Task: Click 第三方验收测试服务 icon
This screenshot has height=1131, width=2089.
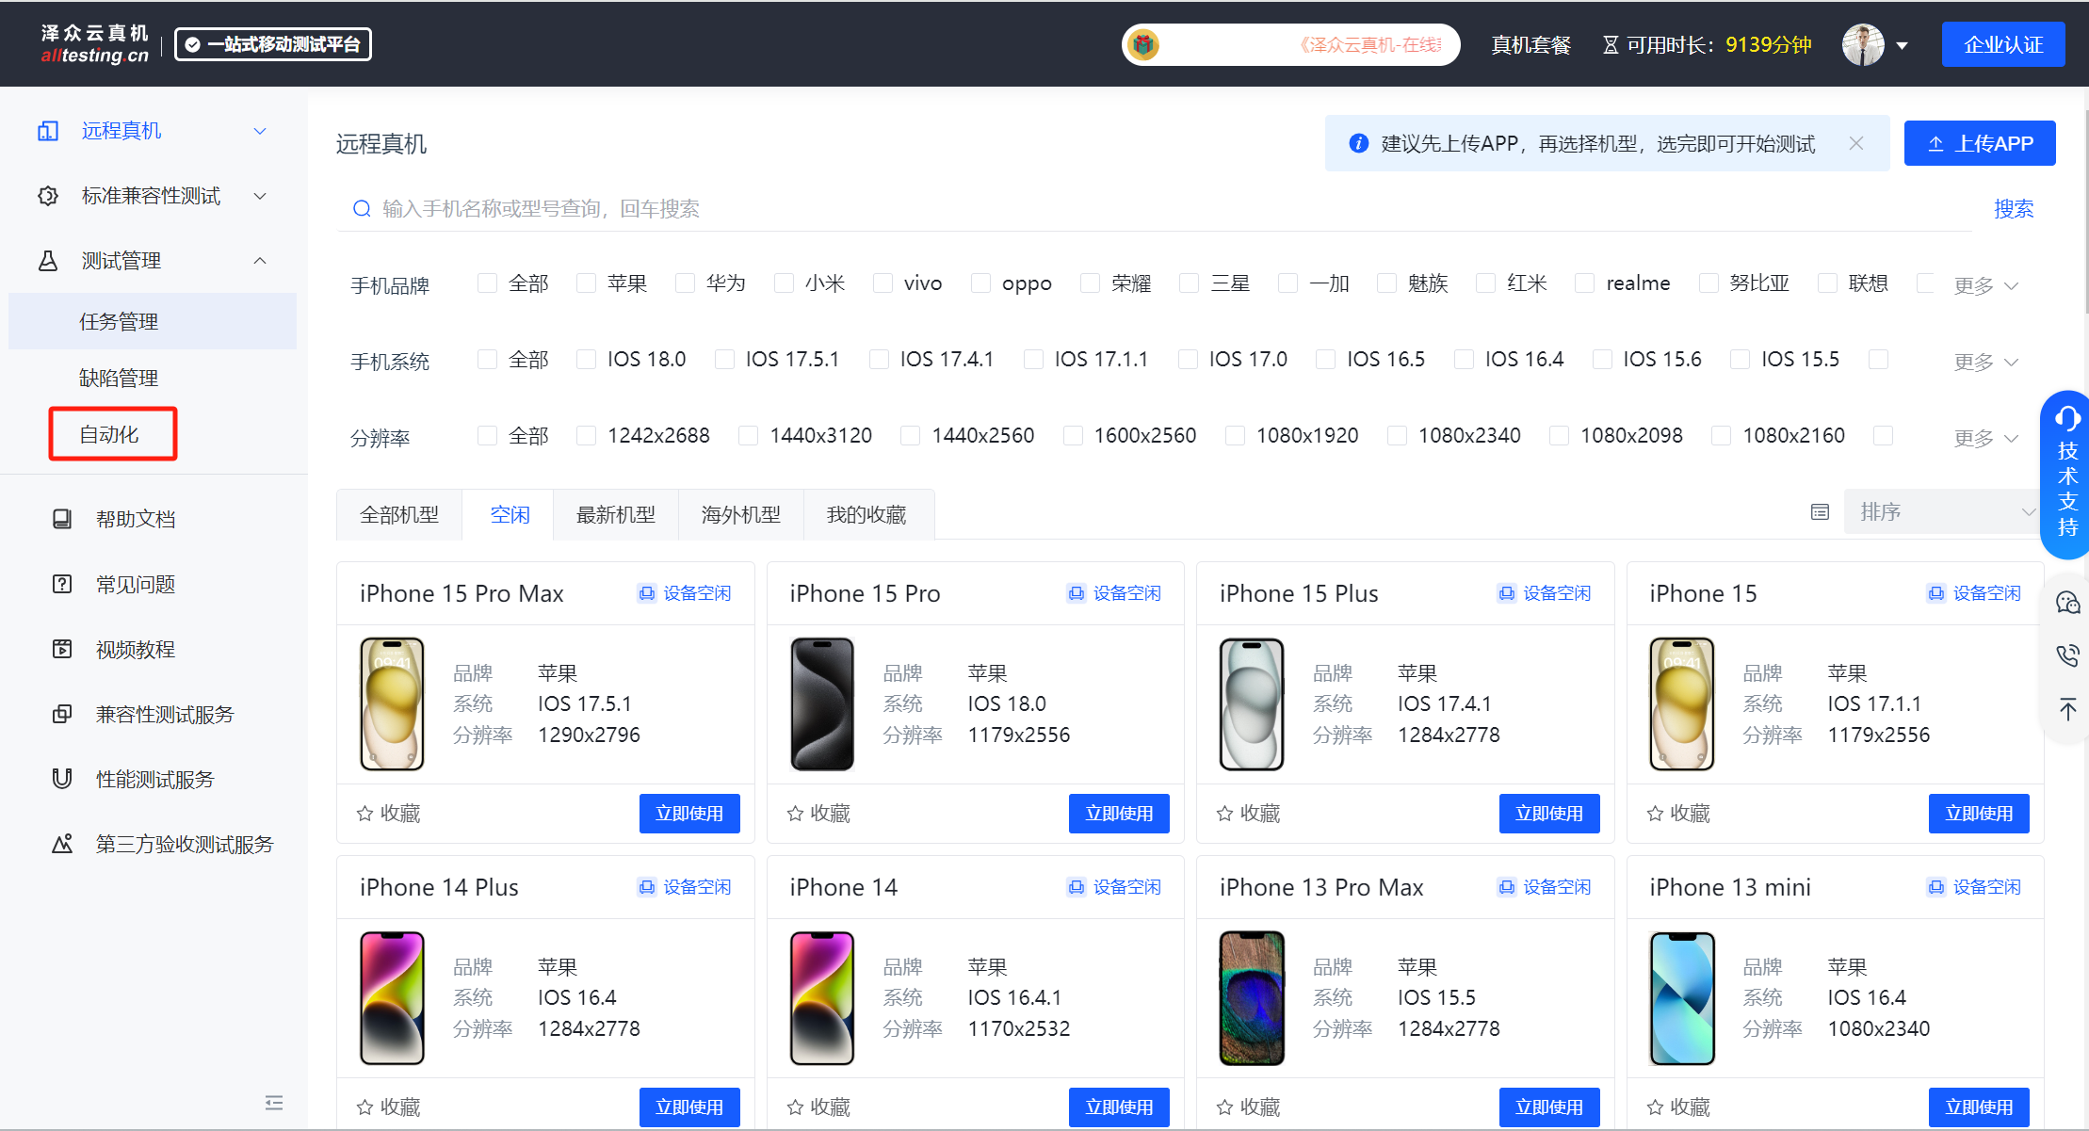Action: (62, 844)
